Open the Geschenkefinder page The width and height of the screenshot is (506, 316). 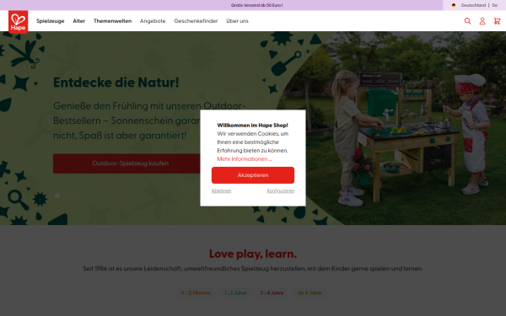[196, 21]
